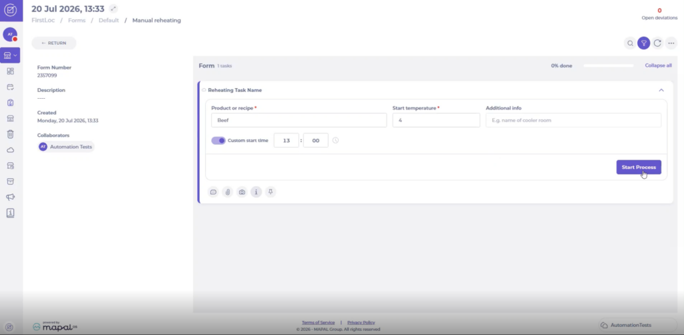Open the megaphone announcements icon in sidebar
This screenshot has width=684, height=335.
(x=11, y=197)
